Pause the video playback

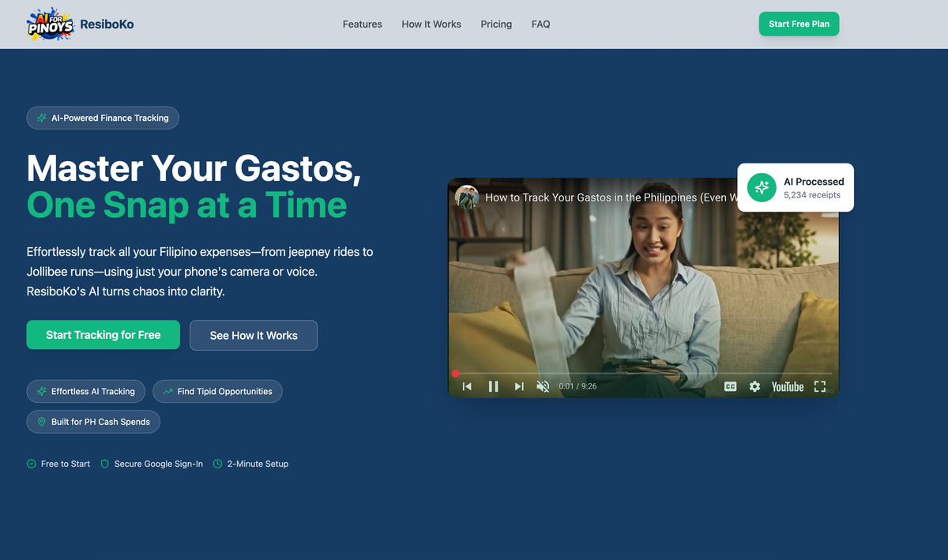tap(493, 386)
